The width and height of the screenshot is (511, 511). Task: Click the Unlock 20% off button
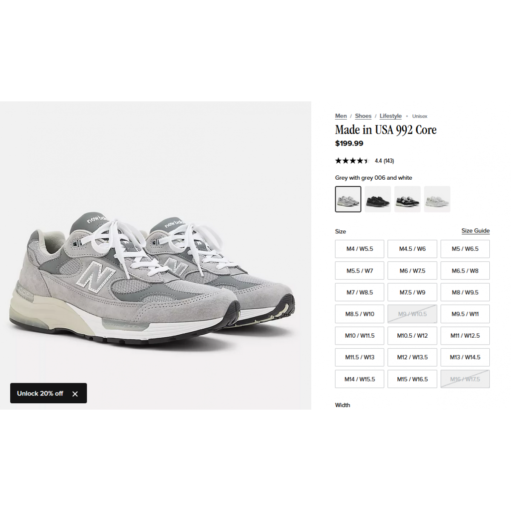click(x=40, y=393)
